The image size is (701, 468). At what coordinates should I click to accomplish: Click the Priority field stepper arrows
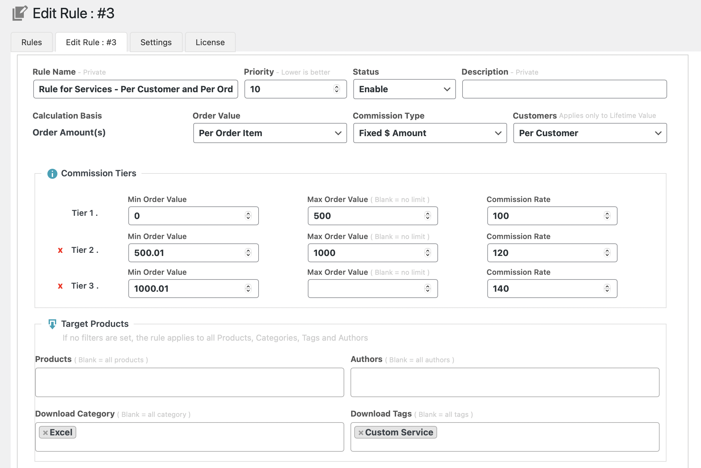[337, 89]
